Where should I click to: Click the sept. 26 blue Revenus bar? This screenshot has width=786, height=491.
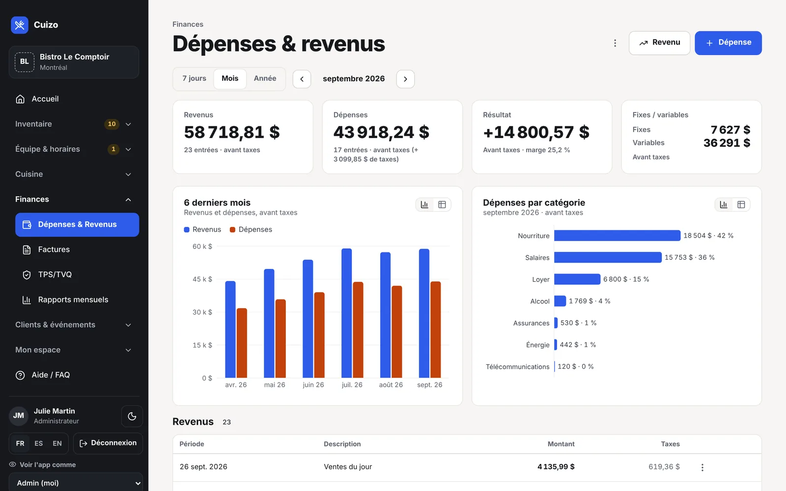tap(424, 313)
